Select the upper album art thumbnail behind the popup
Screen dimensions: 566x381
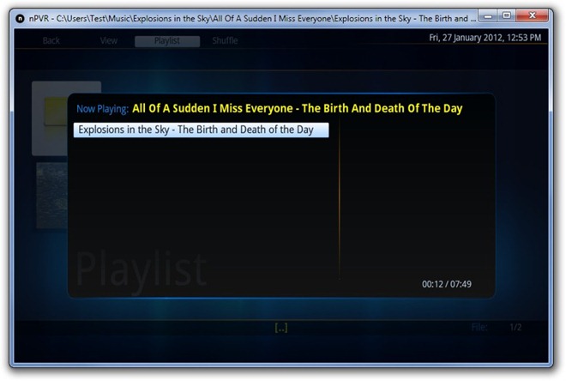(50, 118)
